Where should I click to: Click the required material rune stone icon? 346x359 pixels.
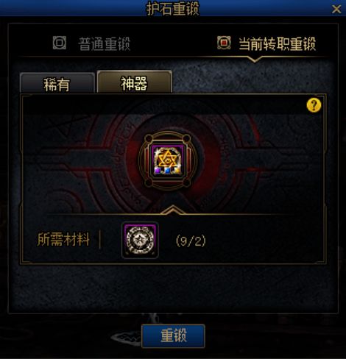pos(140,240)
